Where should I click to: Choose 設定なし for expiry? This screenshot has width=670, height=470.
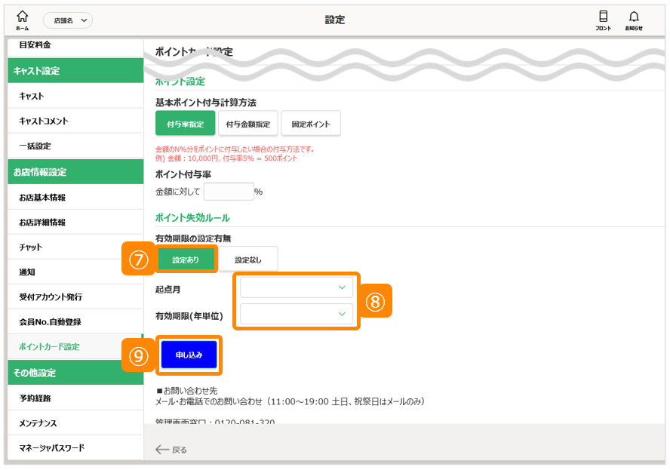coord(249,260)
